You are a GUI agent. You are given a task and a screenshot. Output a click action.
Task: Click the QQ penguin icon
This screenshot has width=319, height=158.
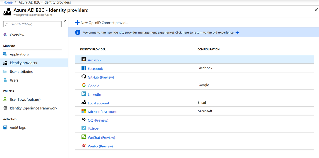point(84,120)
